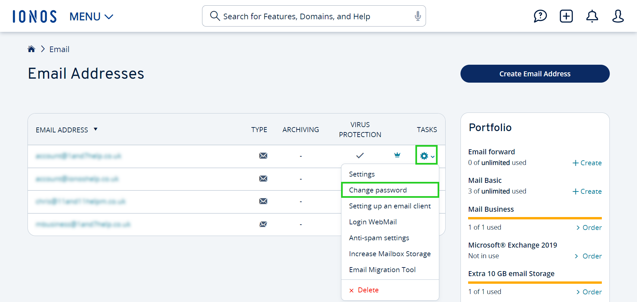Toggle the gear tasks dropdown in first row
This screenshot has height=302, width=637.
point(427,155)
